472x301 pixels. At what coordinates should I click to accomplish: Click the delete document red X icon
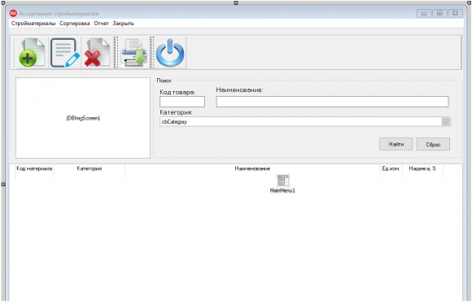pos(97,52)
